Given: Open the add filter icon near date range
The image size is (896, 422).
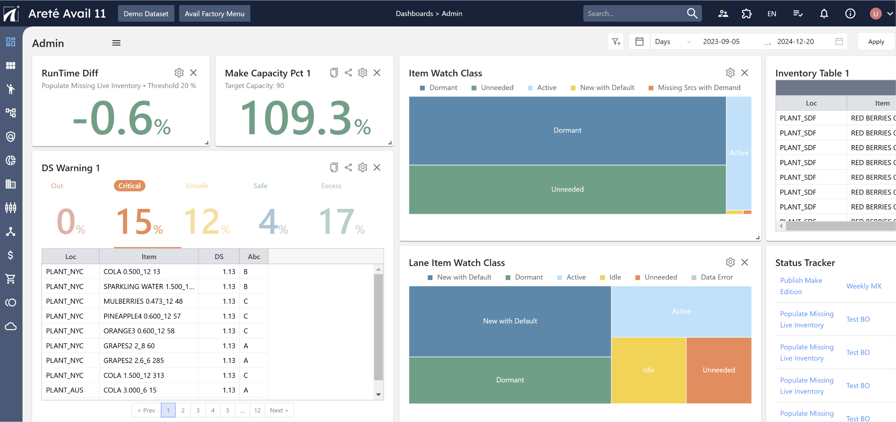Looking at the screenshot, I should (615, 41).
